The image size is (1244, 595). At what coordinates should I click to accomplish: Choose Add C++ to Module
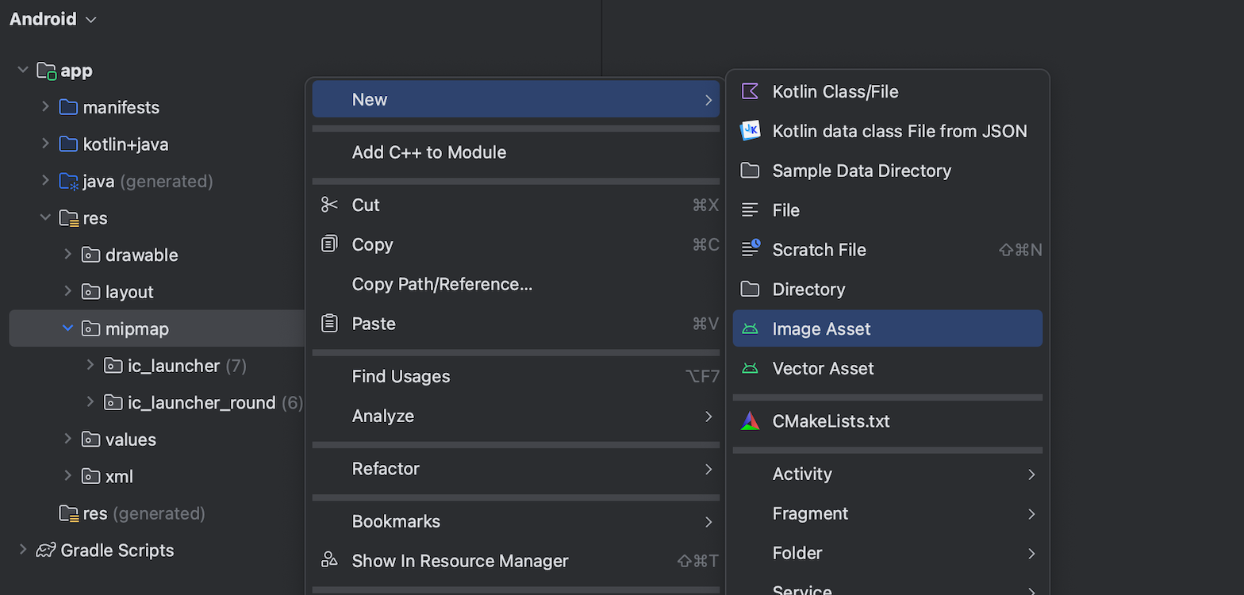429,152
